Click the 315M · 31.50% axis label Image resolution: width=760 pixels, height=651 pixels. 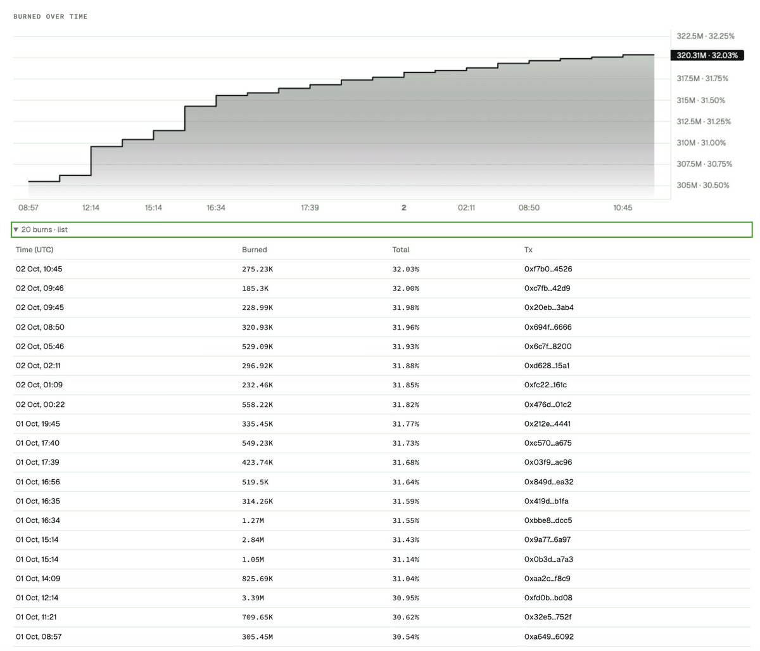(x=701, y=100)
